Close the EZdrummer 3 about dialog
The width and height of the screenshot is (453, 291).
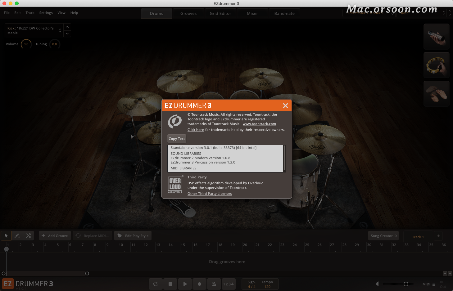pyautogui.click(x=285, y=105)
